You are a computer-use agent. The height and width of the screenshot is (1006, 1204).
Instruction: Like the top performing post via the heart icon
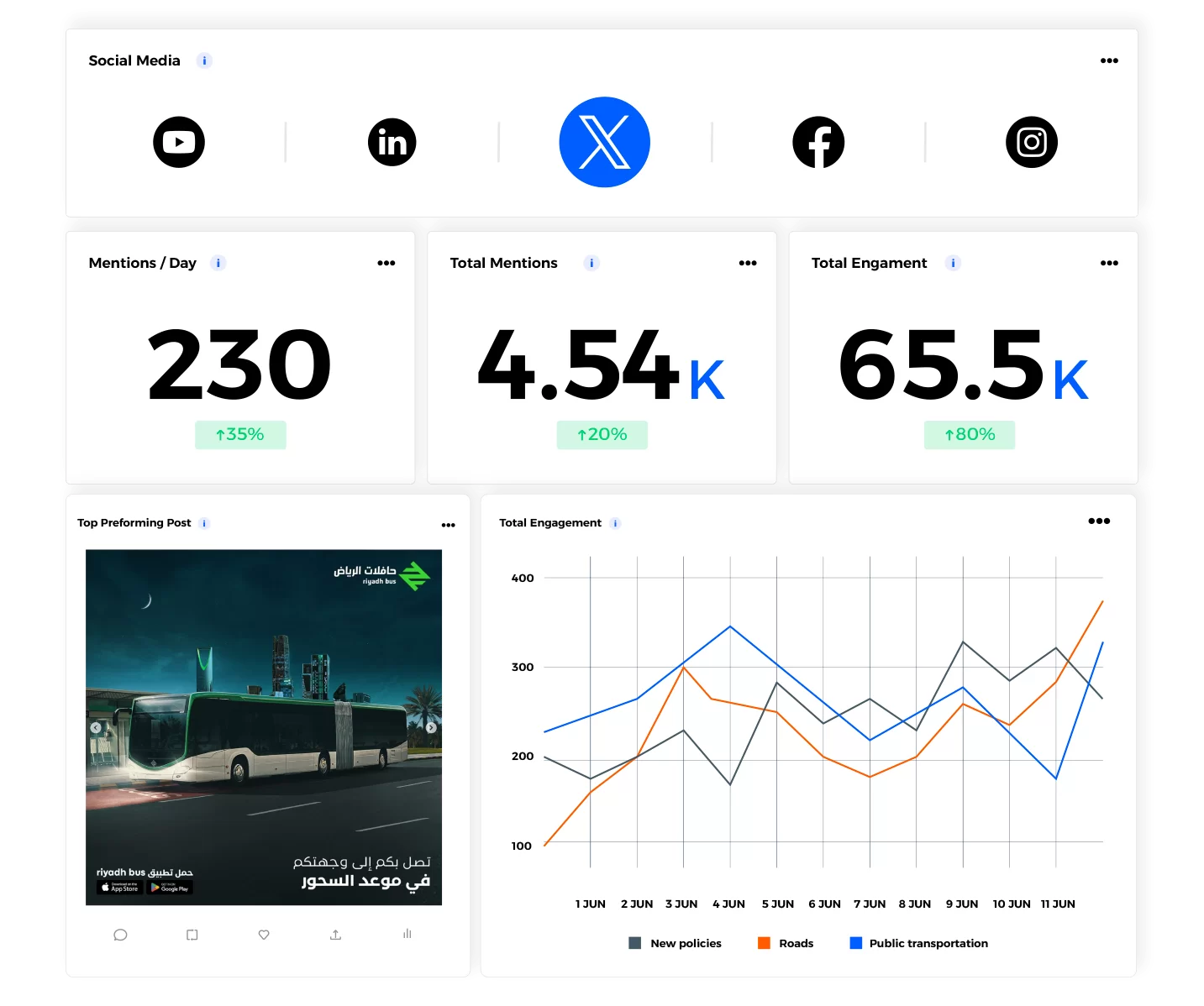tap(264, 934)
